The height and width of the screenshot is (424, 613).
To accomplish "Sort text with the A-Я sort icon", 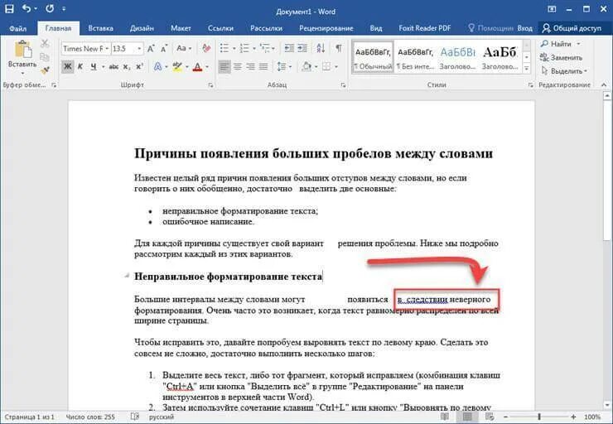I will pos(321,49).
